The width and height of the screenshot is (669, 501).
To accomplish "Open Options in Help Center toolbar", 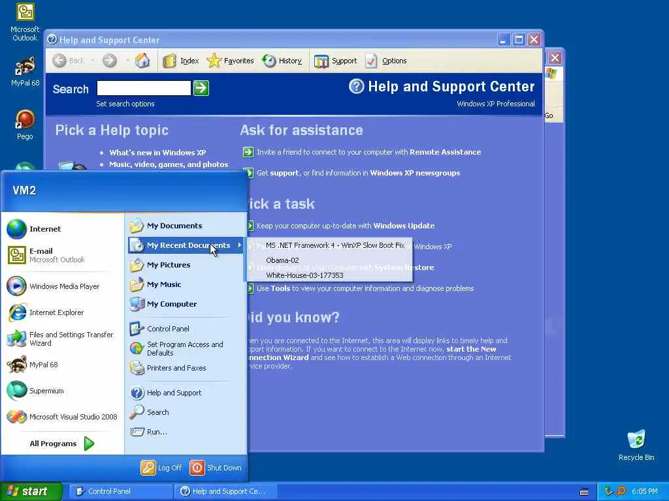I will pyautogui.click(x=386, y=61).
